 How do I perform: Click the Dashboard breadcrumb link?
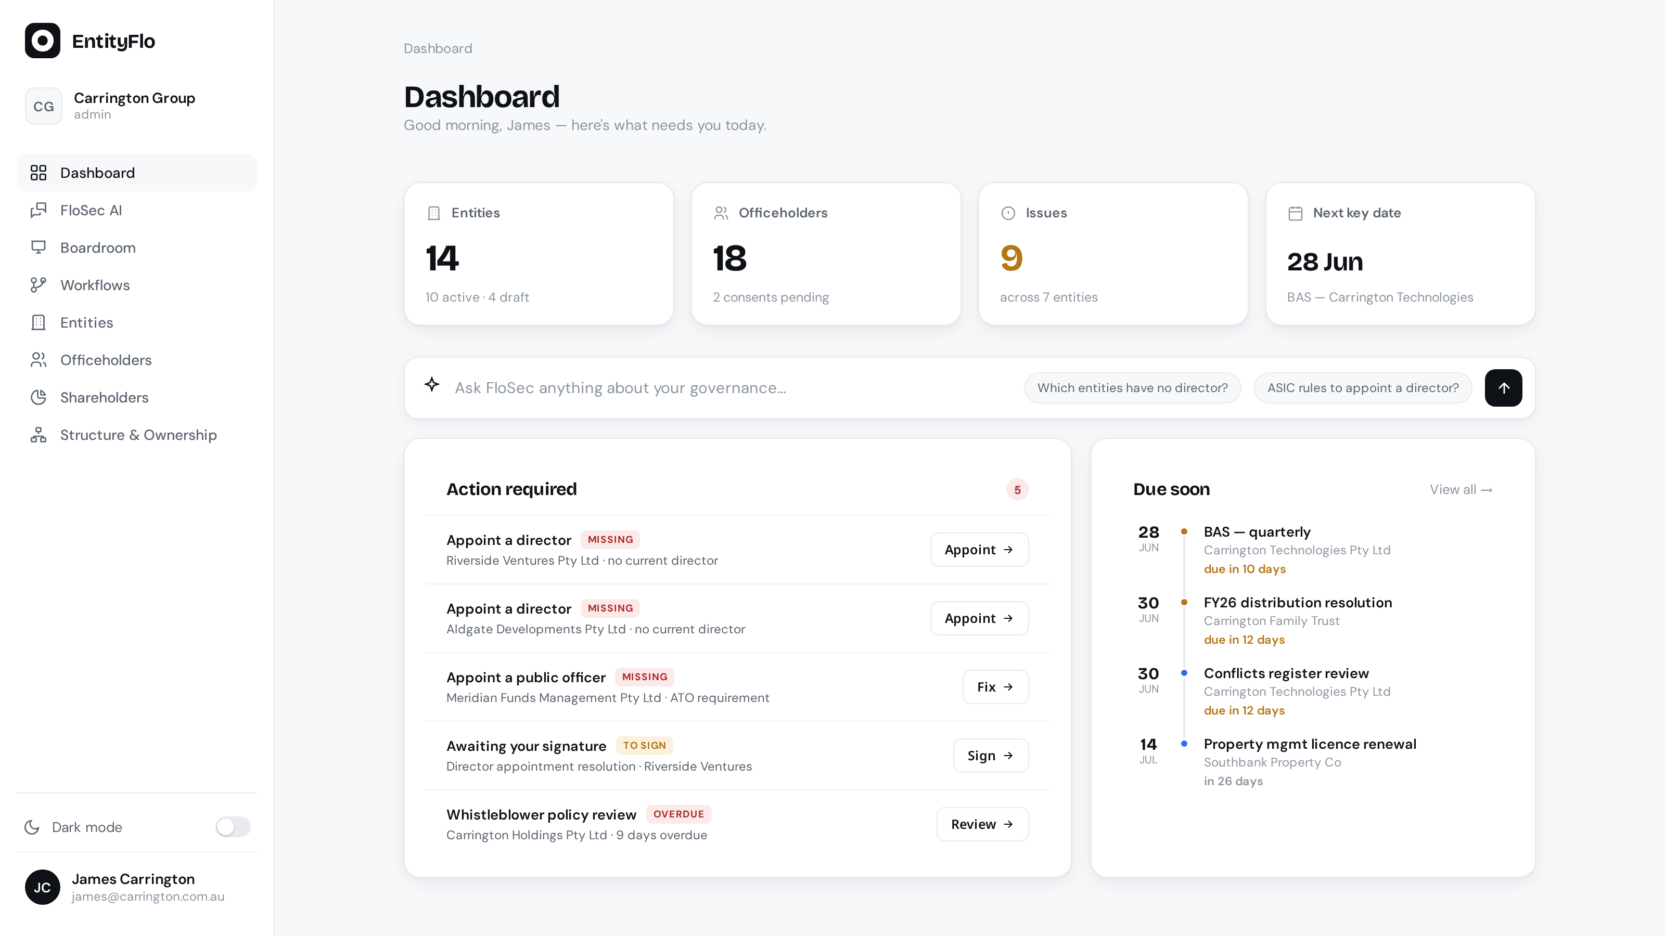pyautogui.click(x=438, y=48)
